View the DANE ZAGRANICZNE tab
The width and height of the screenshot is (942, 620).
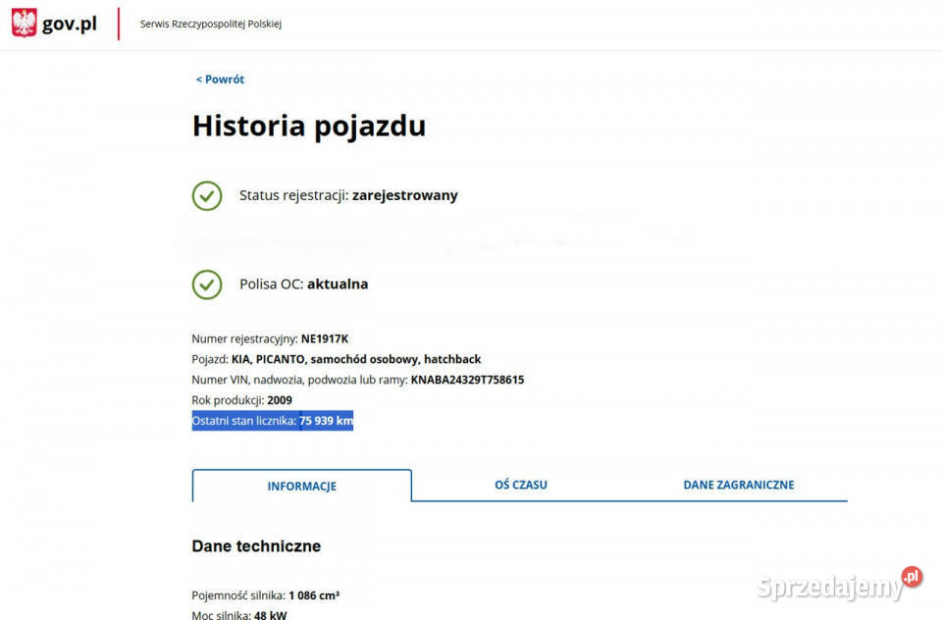(739, 484)
